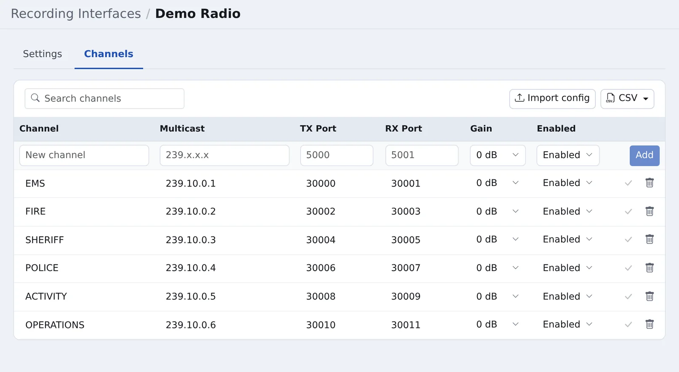Viewport: 679px width, 372px height.
Task: Delete the POLICE channel row
Action: point(649,268)
